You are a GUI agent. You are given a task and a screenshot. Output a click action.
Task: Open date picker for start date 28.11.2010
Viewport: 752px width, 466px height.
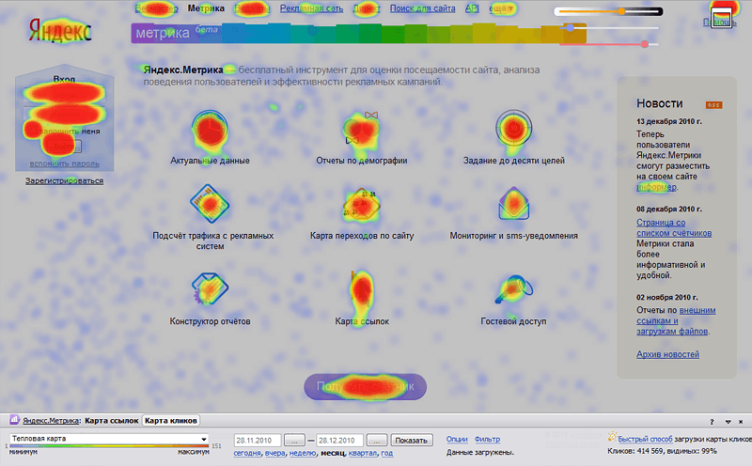coord(294,440)
